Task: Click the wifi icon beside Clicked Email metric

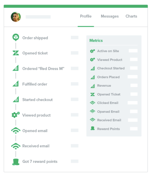Action: pyautogui.click(x=93, y=103)
